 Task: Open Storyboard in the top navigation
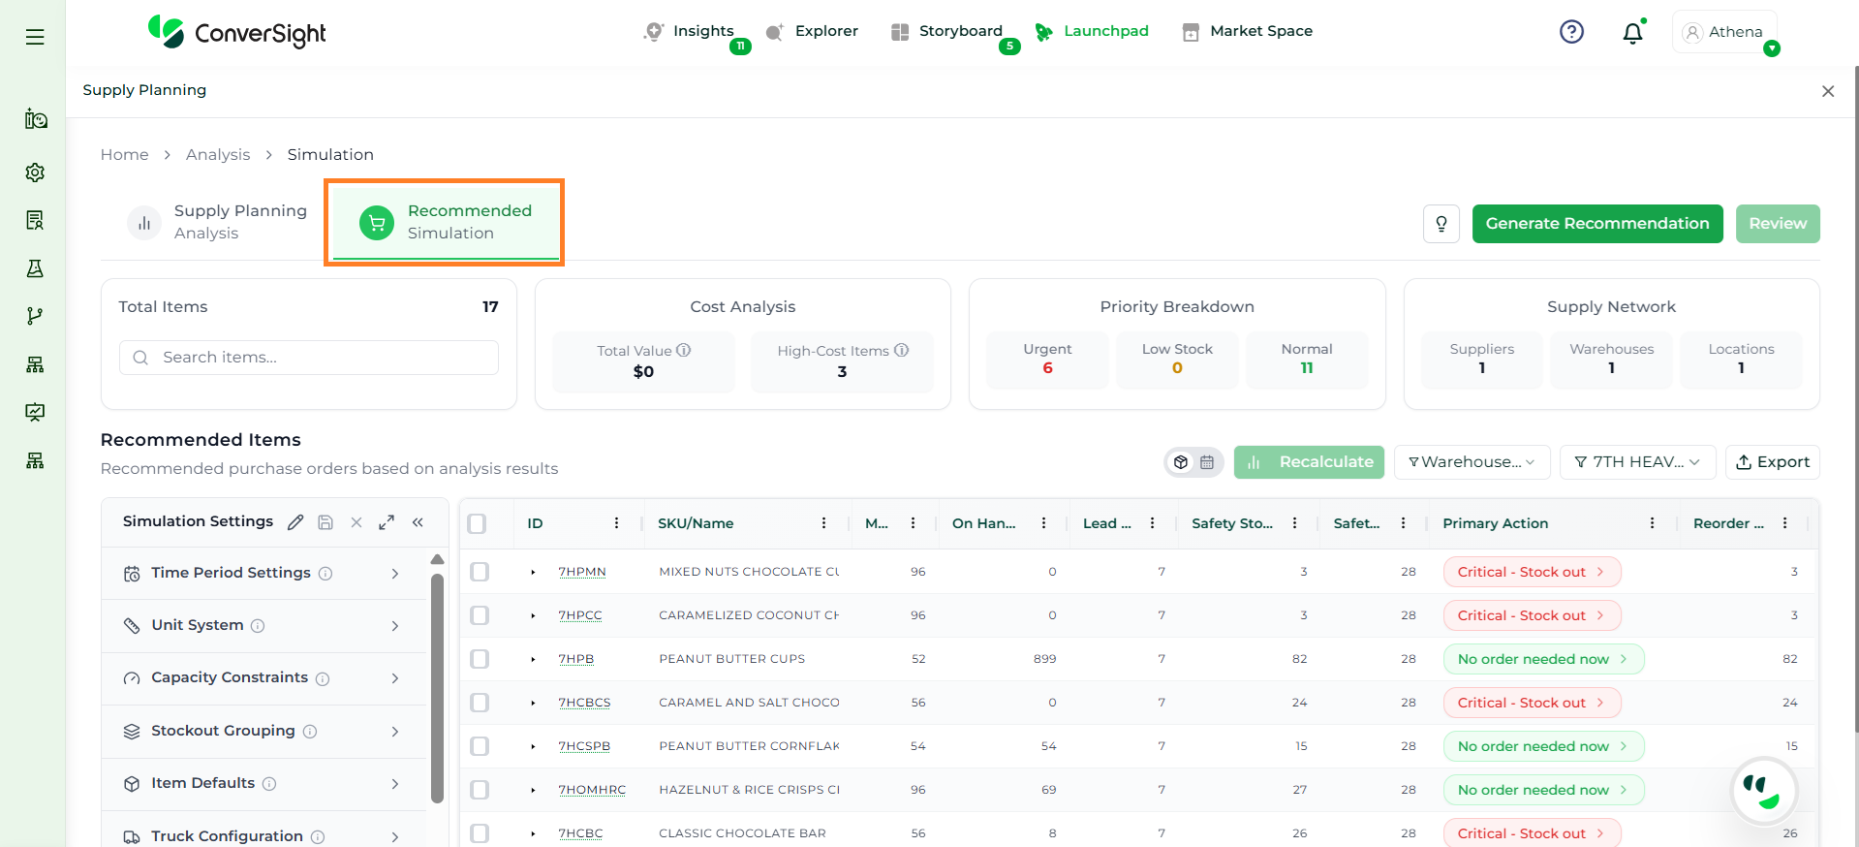pyautogui.click(x=959, y=31)
